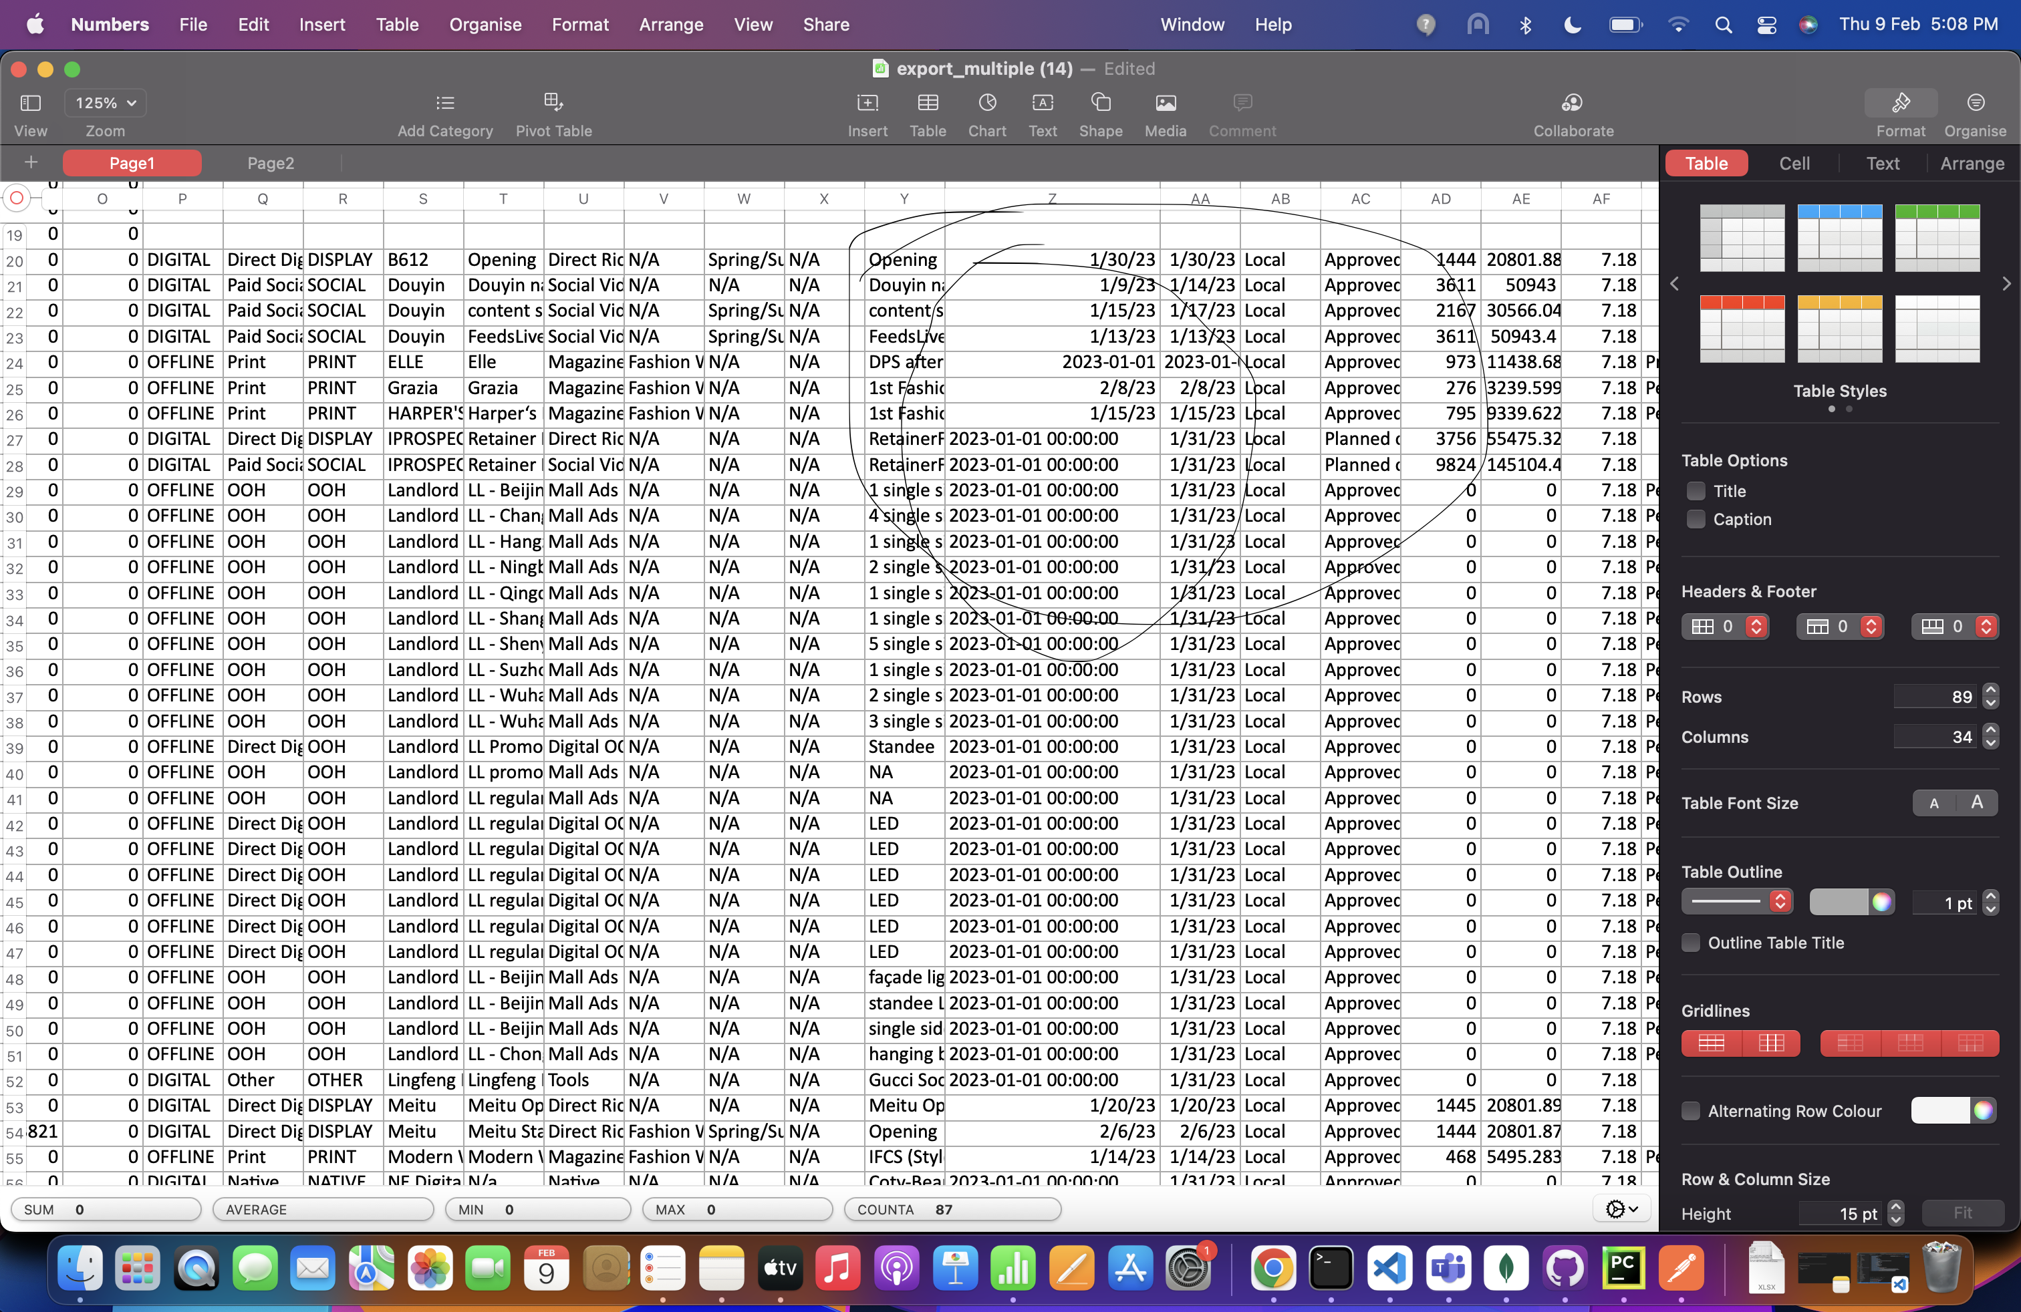Click the table select handle circle
The width and height of the screenshot is (2021, 1312).
[x=16, y=198]
